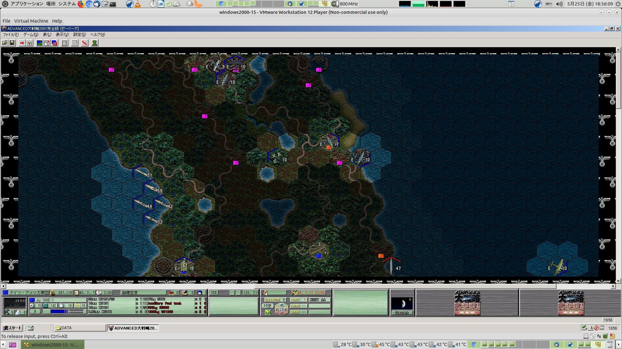The width and height of the screenshot is (622, 349).
Task: Click the red arrow next-unit icon
Action: coord(22,43)
